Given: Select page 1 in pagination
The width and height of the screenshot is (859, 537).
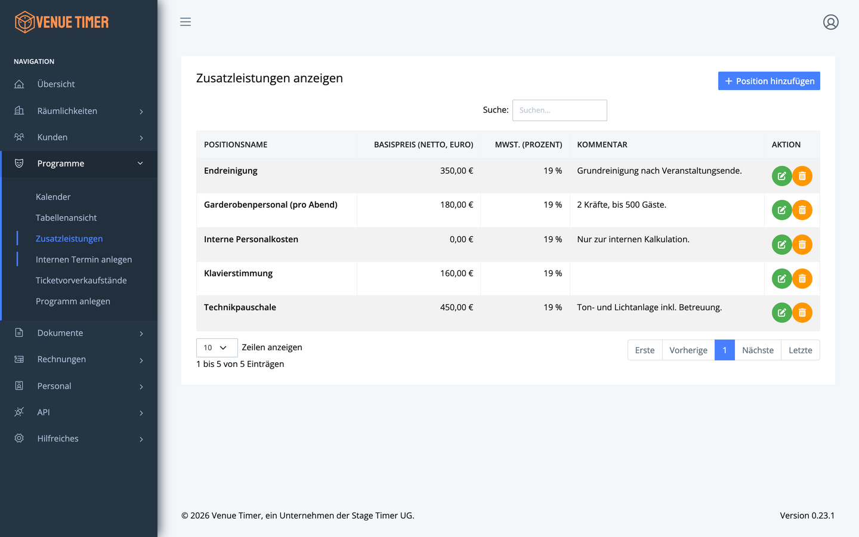Looking at the screenshot, I should 725,350.
